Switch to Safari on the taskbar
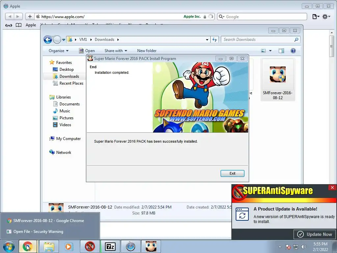The width and height of the screenshot is (337, 253). (x=130, y=246)
